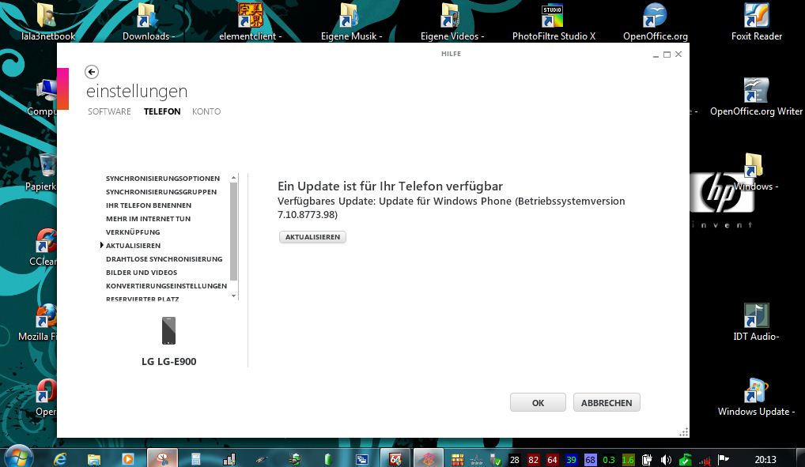Open Windows Explorer folder in taskbar
Screen dimensions: 805x467
point(94,459)
